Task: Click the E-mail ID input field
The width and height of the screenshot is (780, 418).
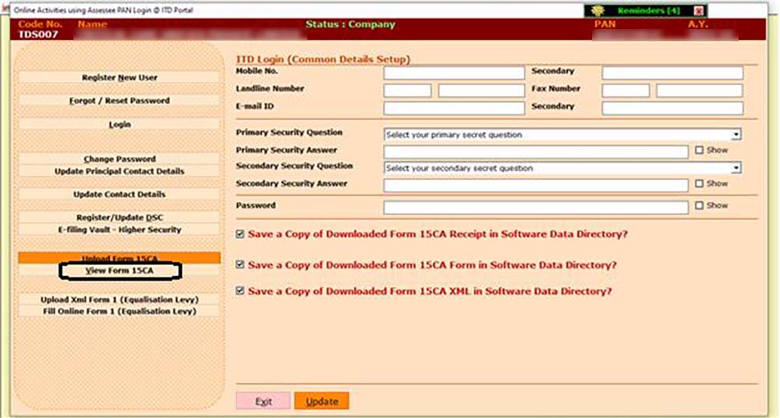Action: [x=453, y=108]
